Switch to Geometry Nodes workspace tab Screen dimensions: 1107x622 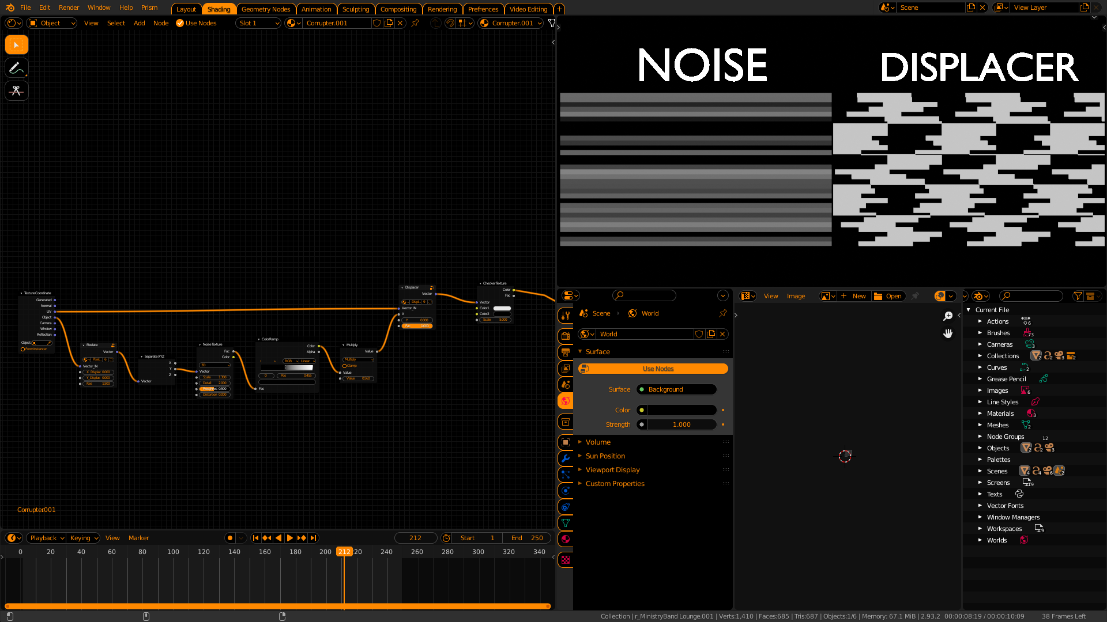pos(266,9)
